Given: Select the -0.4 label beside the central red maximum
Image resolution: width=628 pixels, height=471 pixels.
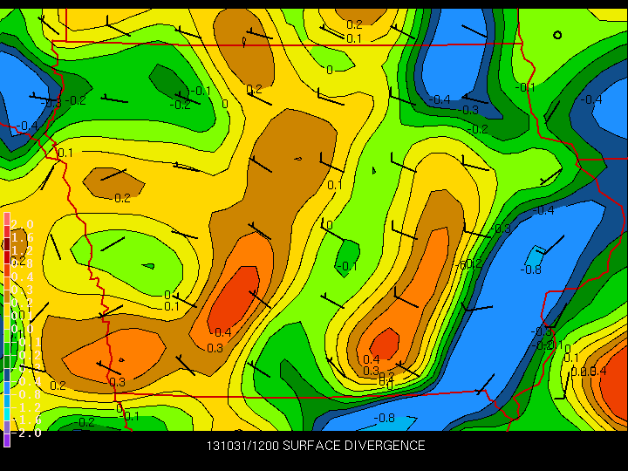Looking at the screenshot, I should click(x=221, y=332).
